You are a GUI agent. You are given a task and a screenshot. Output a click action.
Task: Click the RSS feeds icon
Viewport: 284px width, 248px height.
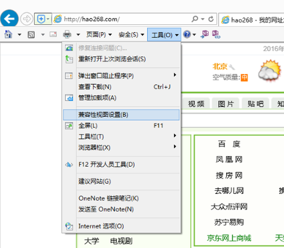click(x=31, y=35)
